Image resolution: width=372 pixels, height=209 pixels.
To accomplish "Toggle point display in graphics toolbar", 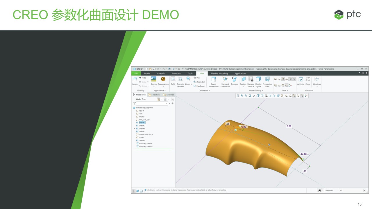I will coord(294,96).
